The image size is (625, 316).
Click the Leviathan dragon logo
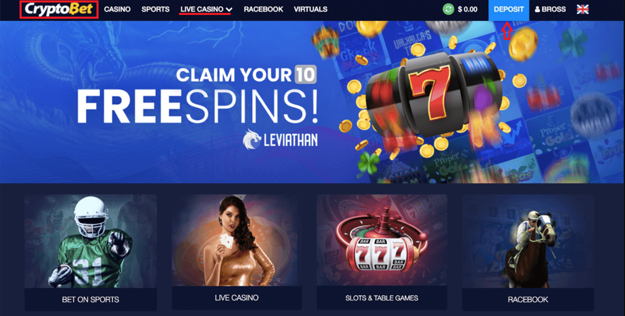[x=252, y=139]
